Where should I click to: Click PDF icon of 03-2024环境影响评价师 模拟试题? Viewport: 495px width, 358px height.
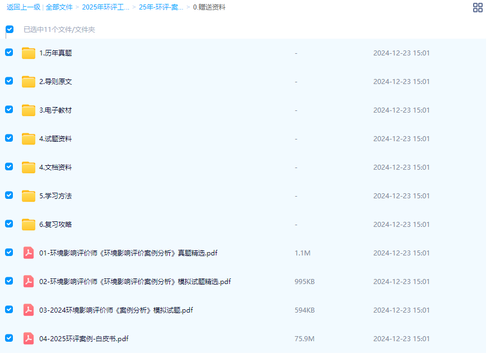(x=29, y=310)
